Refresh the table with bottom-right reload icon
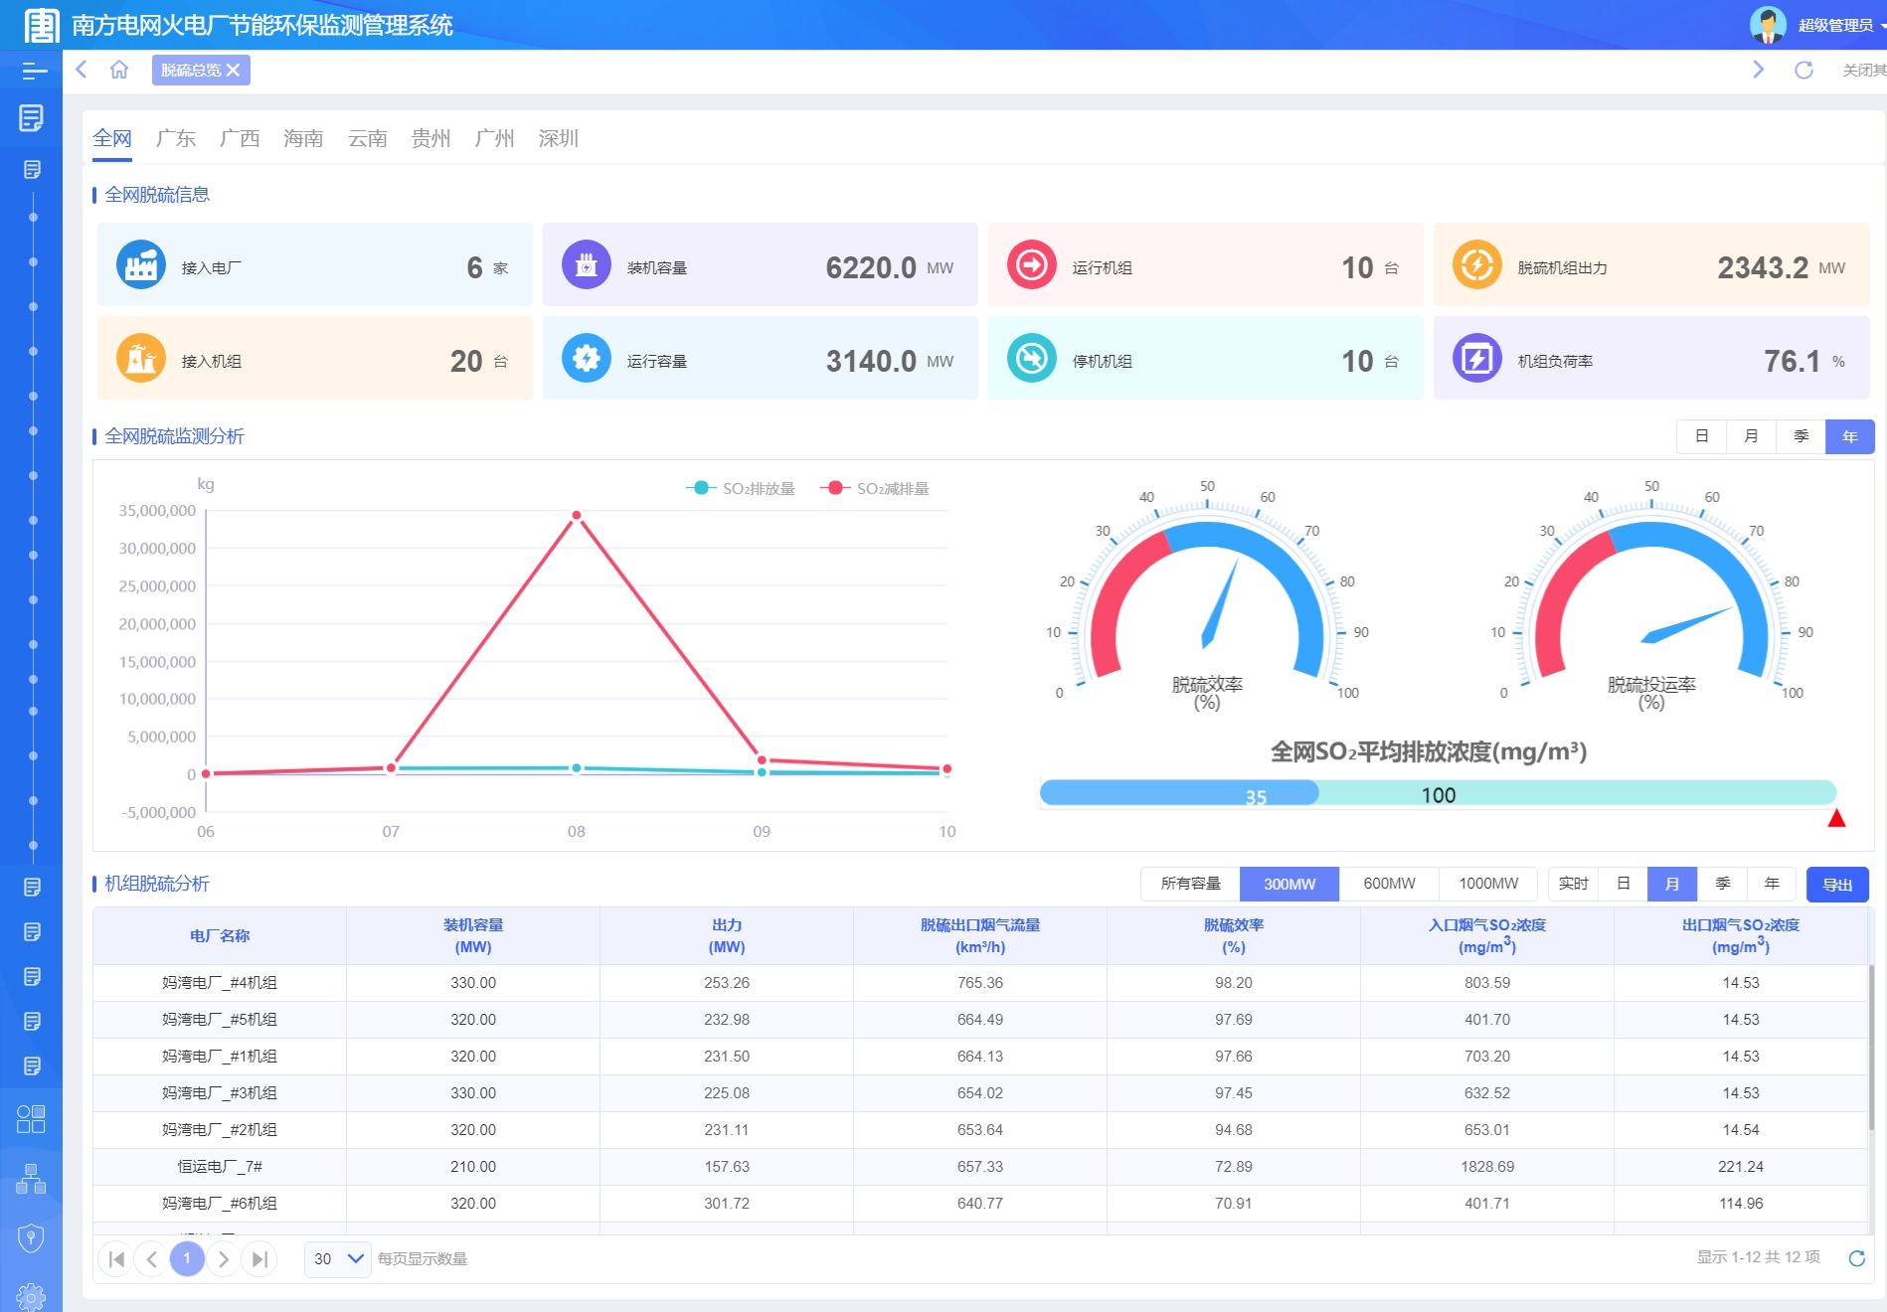The height and width of the screenshot is (1312, 1887). 1856,1258
